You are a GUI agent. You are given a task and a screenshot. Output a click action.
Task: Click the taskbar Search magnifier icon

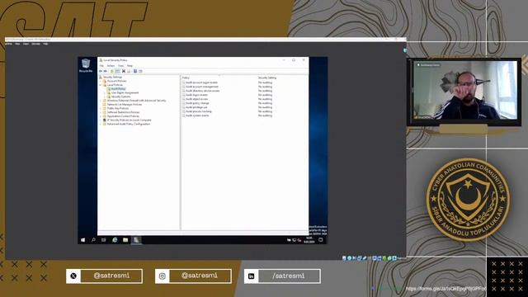tap(93, 240)
